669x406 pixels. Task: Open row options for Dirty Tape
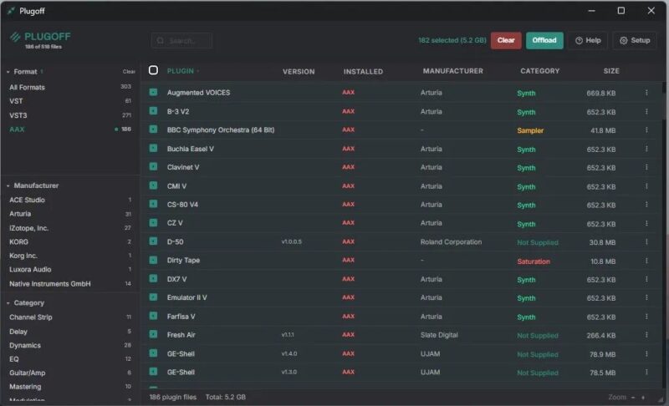[x=646, y=261]
